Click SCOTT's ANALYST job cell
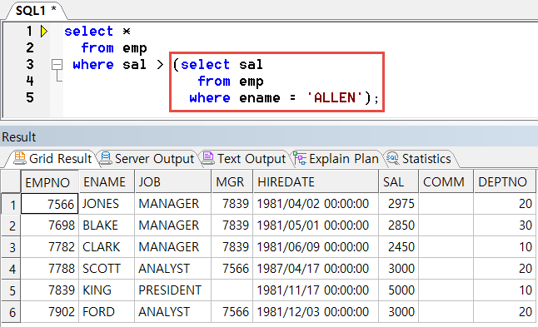 (173, 269)
